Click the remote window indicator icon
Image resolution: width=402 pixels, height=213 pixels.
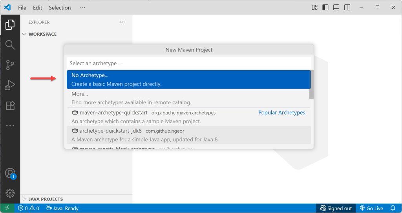tap(7, 208)
